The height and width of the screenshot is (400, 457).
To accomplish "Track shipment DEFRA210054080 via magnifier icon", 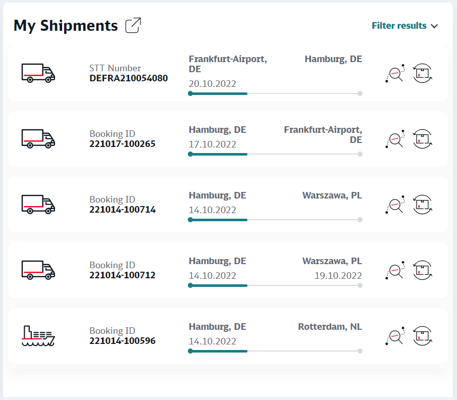I will click(x=395, y=73).
